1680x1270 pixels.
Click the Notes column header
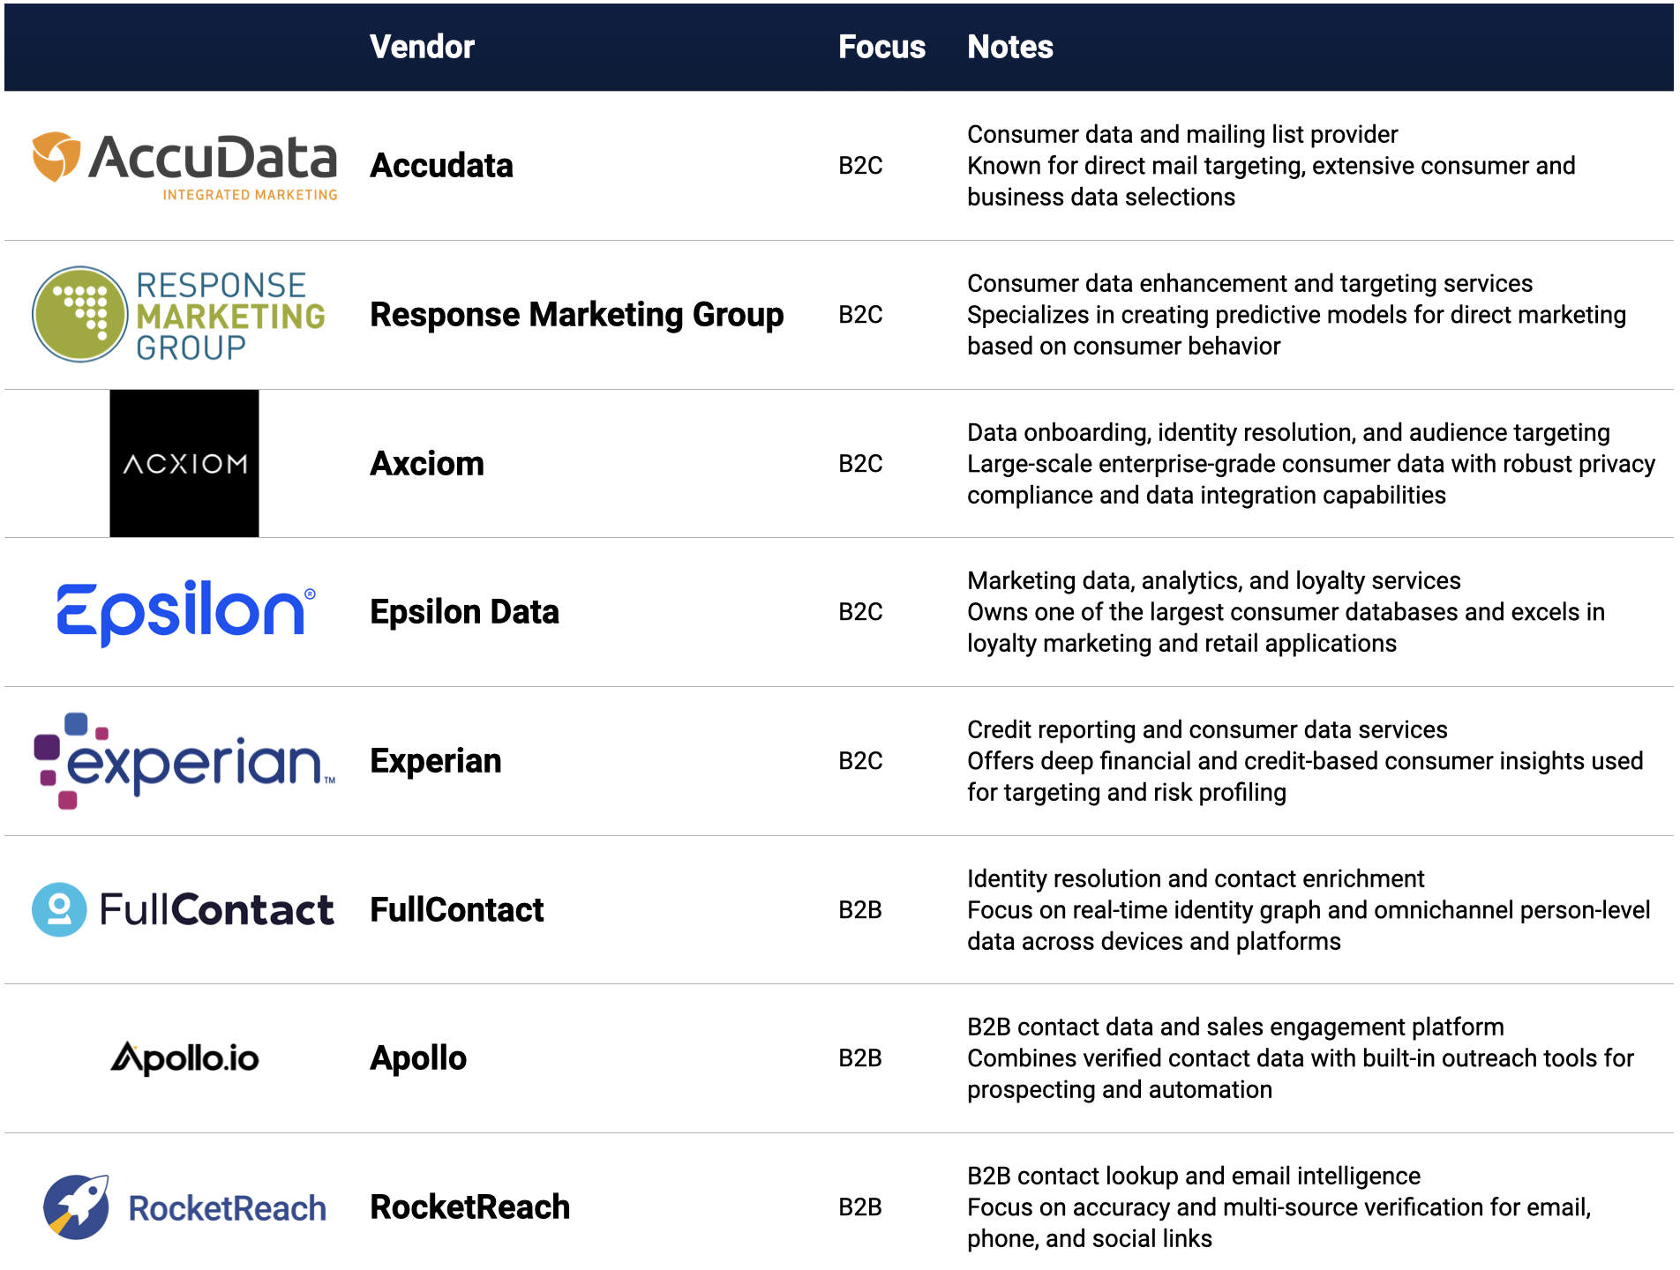(1010, 47)
